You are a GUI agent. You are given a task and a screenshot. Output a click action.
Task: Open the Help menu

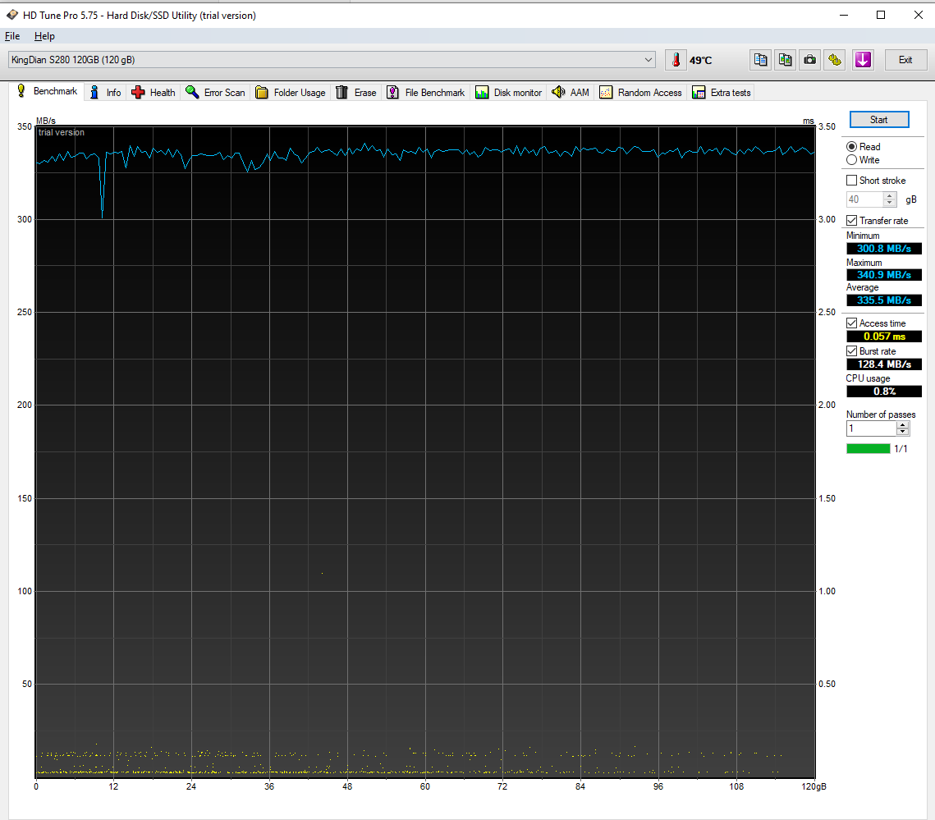[44, 36]
